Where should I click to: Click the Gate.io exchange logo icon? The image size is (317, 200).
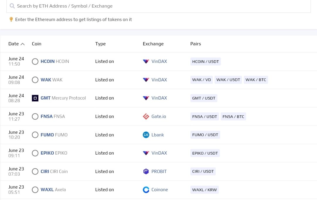(146, 117)
